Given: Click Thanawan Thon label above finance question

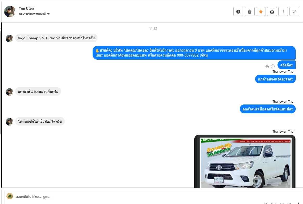Looking at the screenshot, I should pos(284,101).
